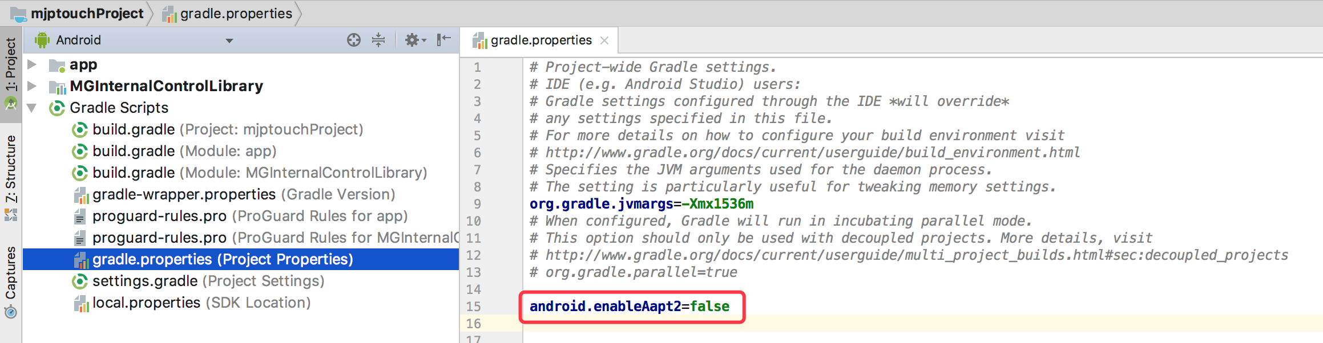
Task: Open build.gradle (Module: app)
Action: point(184,151)
